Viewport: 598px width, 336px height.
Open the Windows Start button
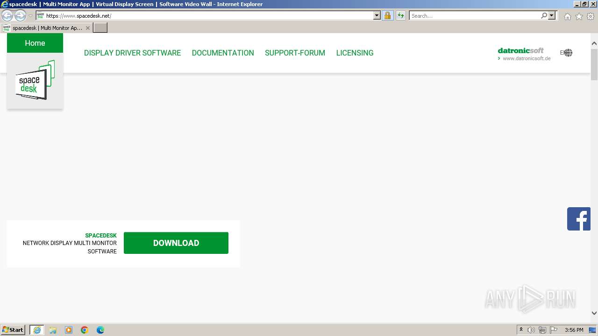13,329
